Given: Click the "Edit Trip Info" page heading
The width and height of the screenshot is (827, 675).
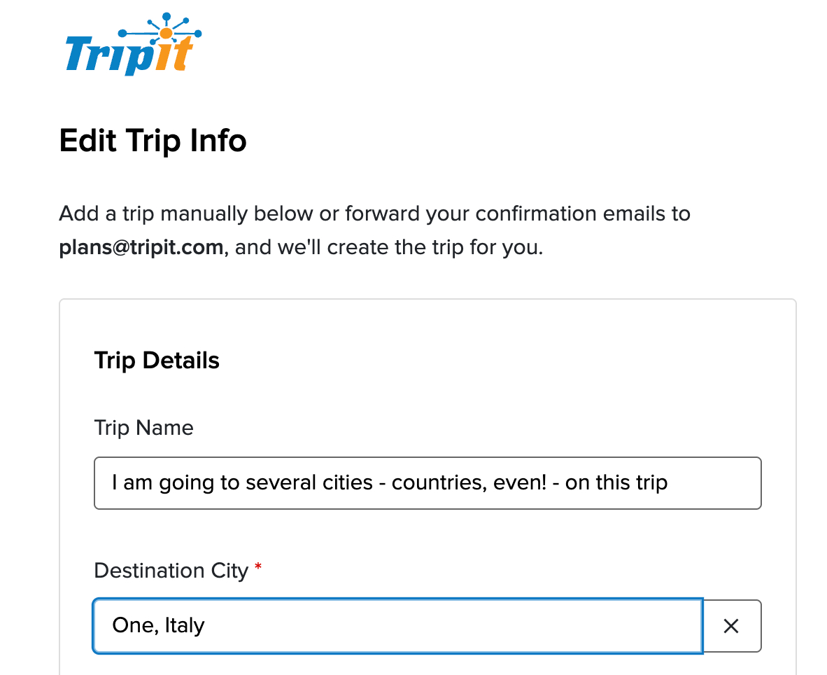Looking at the screenshot, I should click(153, 141).
